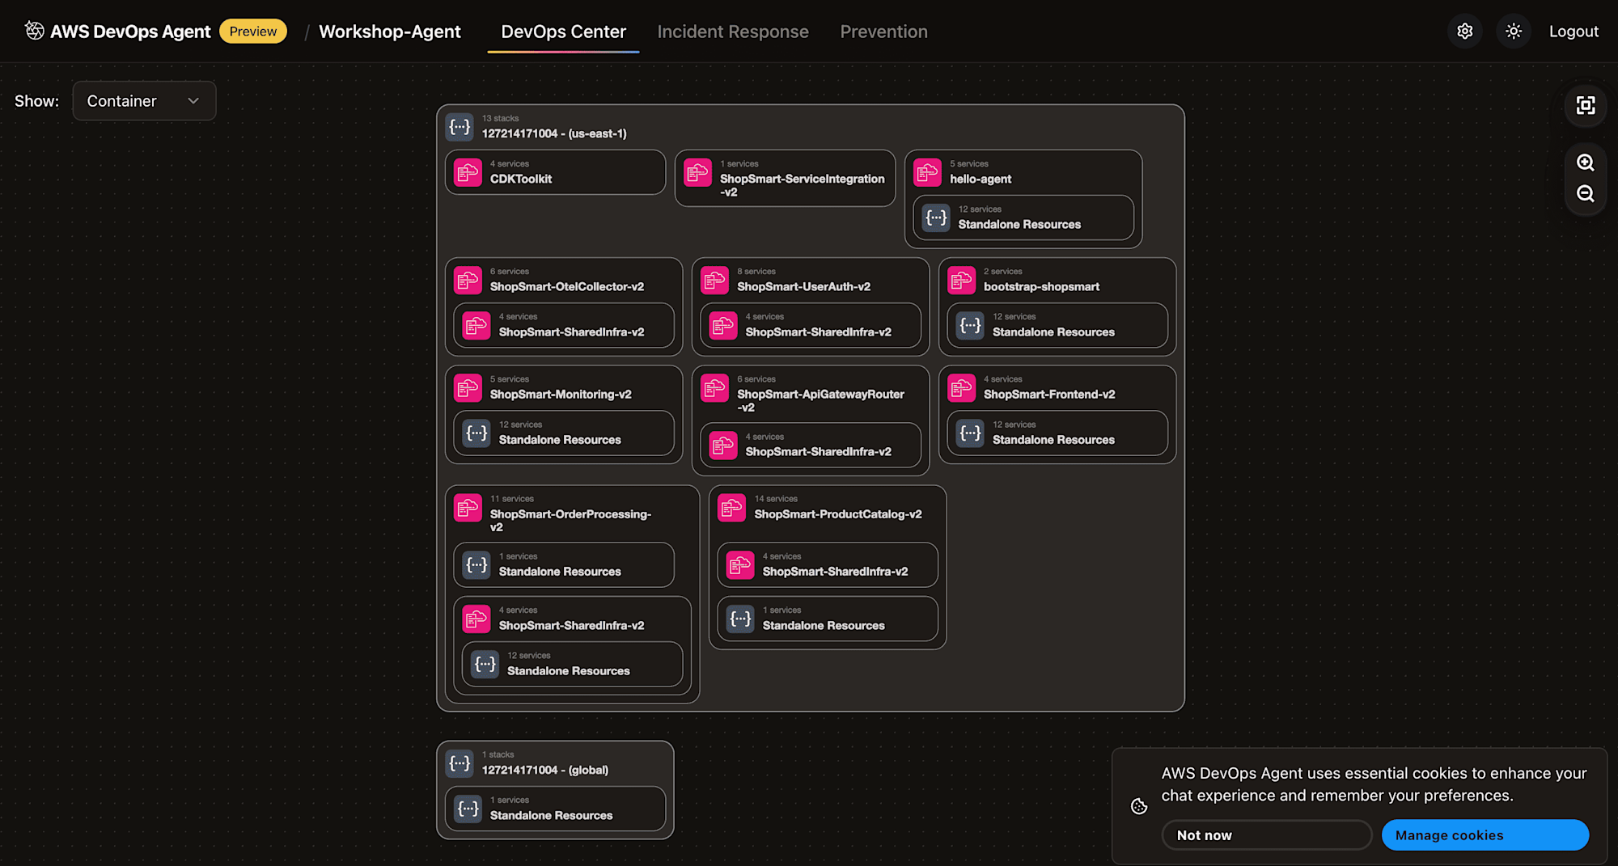Select the ShopSmart-ServiceIntegration-v2 stack icon
This screenshot has width=1618, height=866.
click(697, 172)
